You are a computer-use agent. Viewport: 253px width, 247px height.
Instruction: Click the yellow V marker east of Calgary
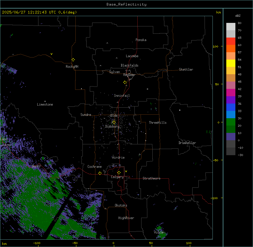(126, 171)
